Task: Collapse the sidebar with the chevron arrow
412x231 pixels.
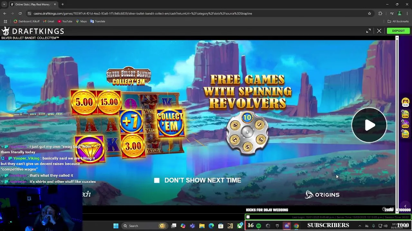Action: (405, 206)
